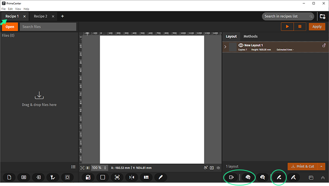Image resolution: width=329 pixels, height=186 pixels.
Task: Switch to the Methods tab
Action: click(x=251, y=37)
